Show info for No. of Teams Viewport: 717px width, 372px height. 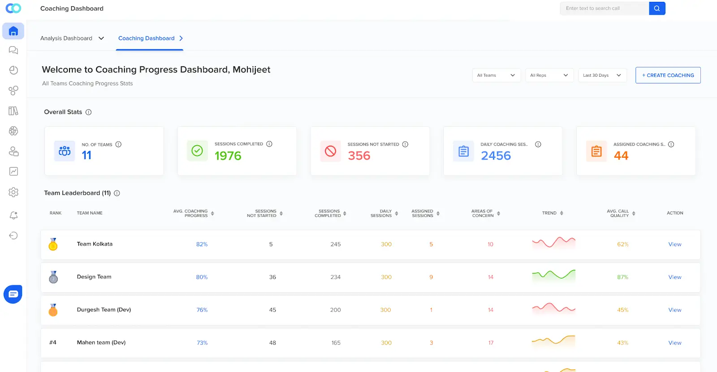coord(118,144)
